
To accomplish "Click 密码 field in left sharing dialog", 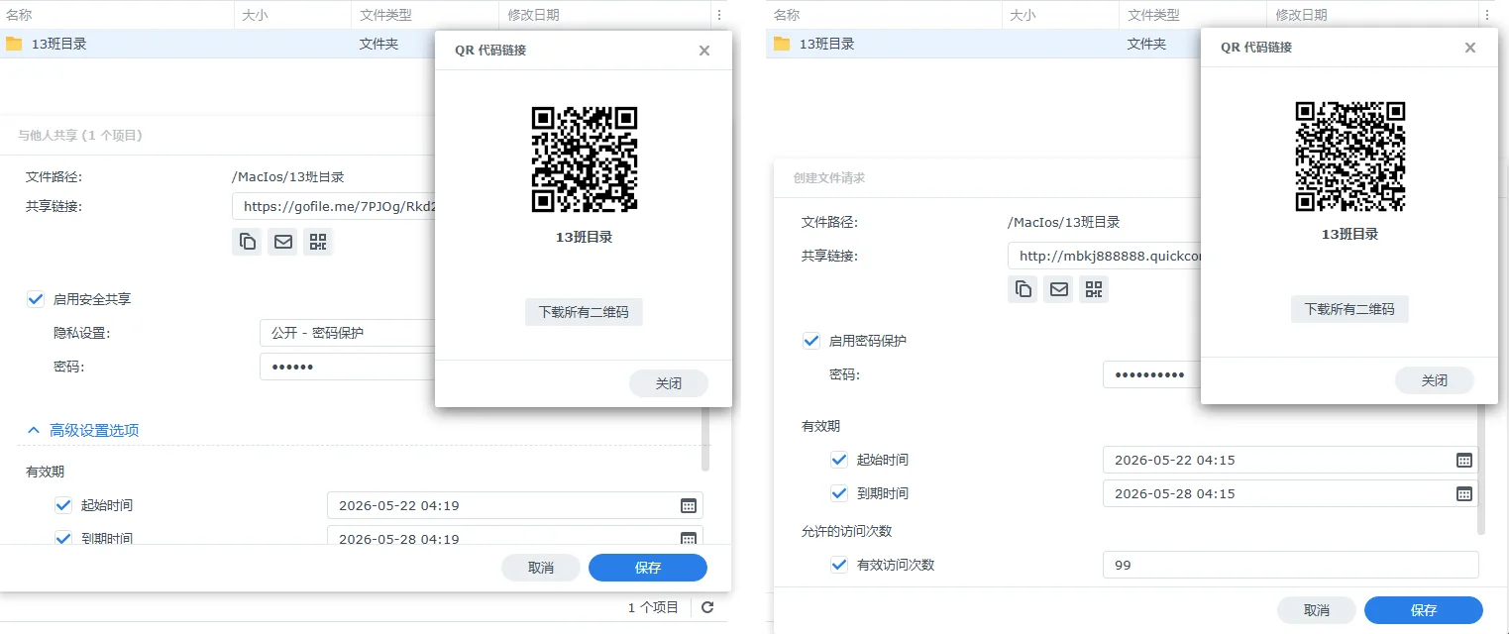I will click(x=347, y=367).
